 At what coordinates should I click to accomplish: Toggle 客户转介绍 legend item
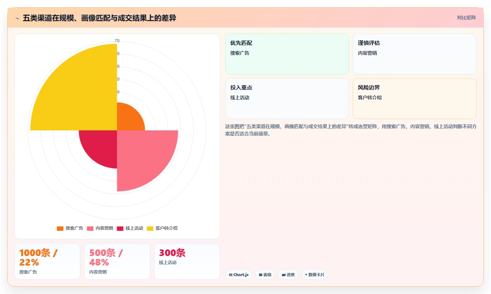[x=162, y=228]
